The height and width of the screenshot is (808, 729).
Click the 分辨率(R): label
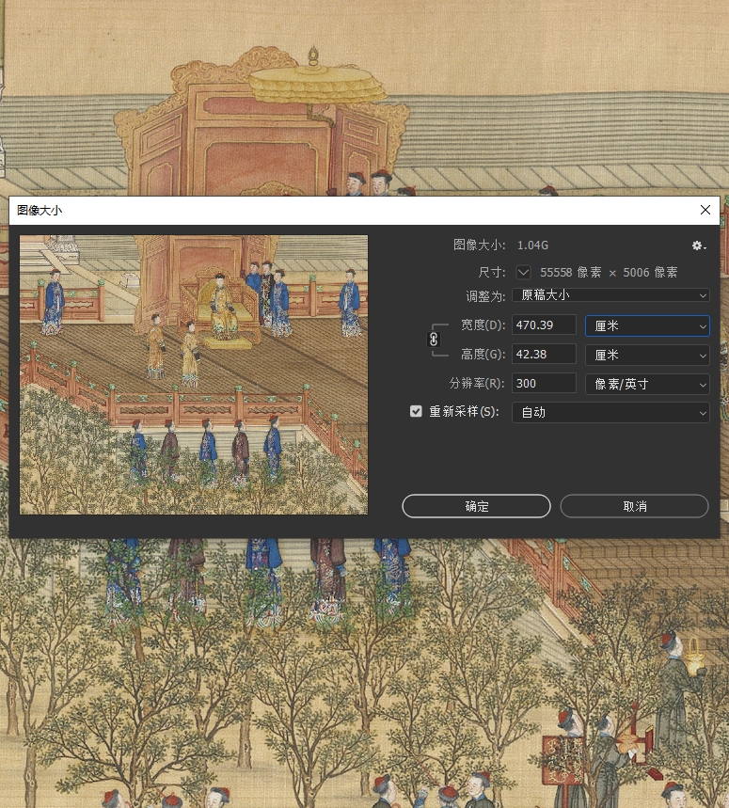coord(477,384)
